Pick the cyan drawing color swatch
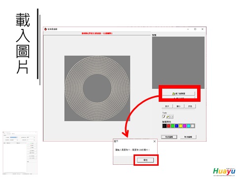Viewport: 239px width, 179px height. (189, 126)
